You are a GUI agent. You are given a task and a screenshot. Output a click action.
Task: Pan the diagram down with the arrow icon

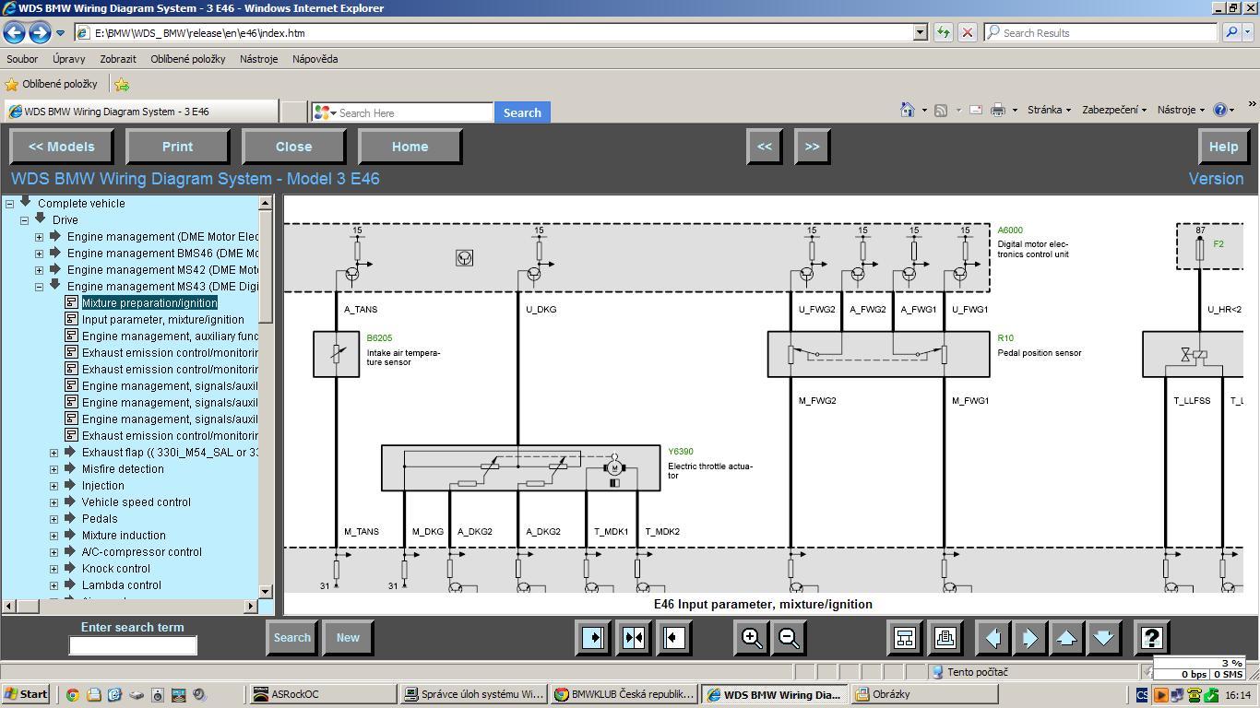1103,638
